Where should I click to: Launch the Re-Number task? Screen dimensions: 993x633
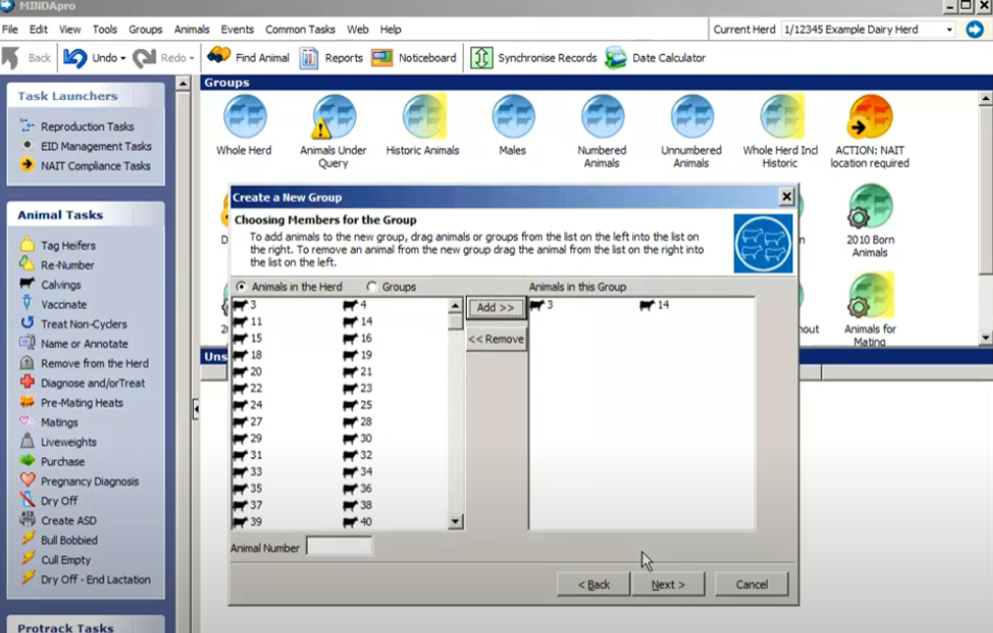click(x=57, y=264)
